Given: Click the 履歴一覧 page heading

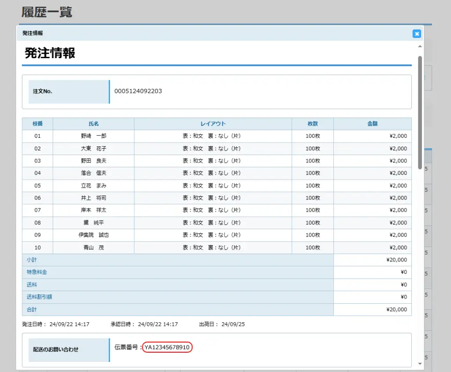Looking at the screenshot, I should point(47,12).
